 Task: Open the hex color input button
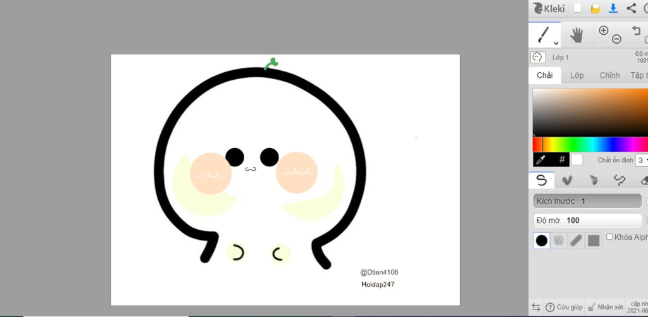coord(562,159)
